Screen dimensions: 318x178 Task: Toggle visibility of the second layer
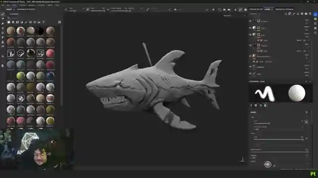pyautogui.click(x=250, y=28)
